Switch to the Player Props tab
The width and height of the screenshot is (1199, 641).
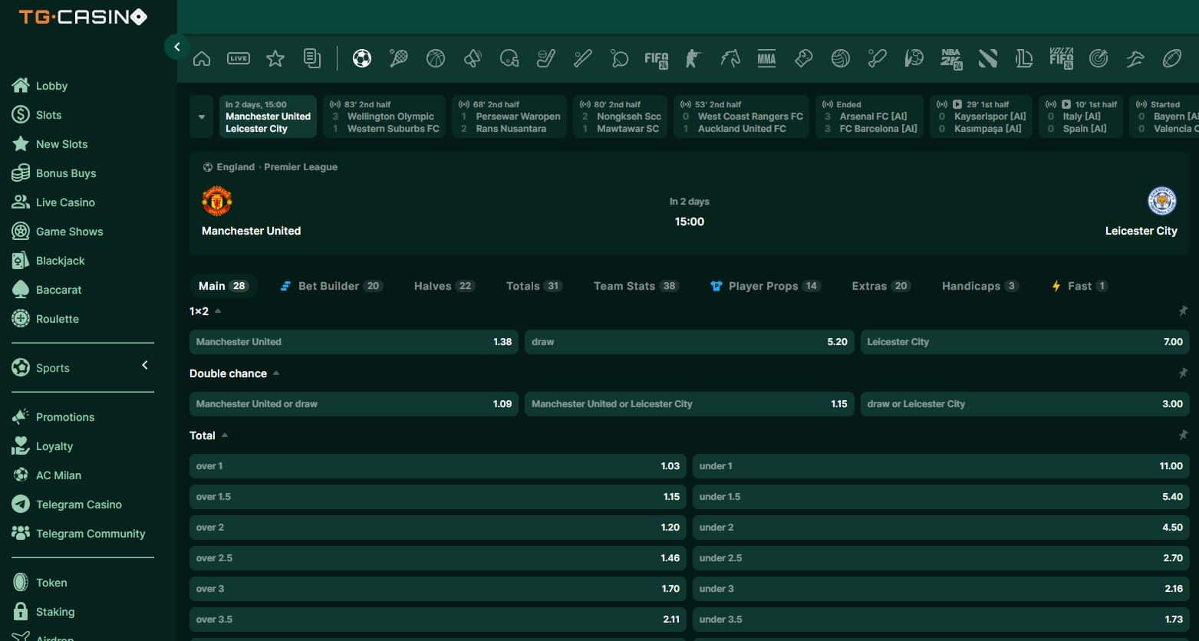[766, 286]
